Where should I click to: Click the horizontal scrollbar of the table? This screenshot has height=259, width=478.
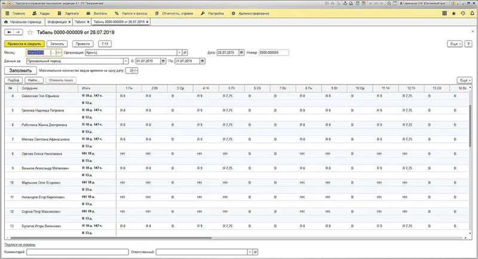(x=111, y=238)
